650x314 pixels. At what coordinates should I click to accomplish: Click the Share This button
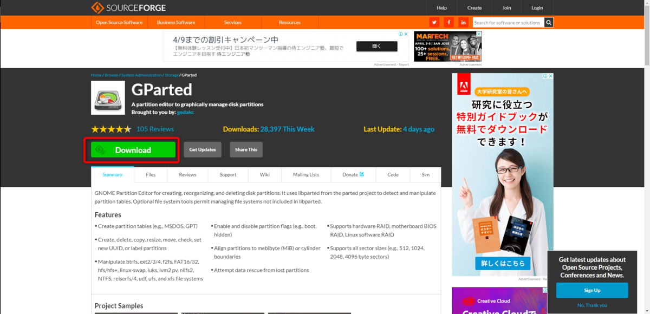(x=246, y=149)
